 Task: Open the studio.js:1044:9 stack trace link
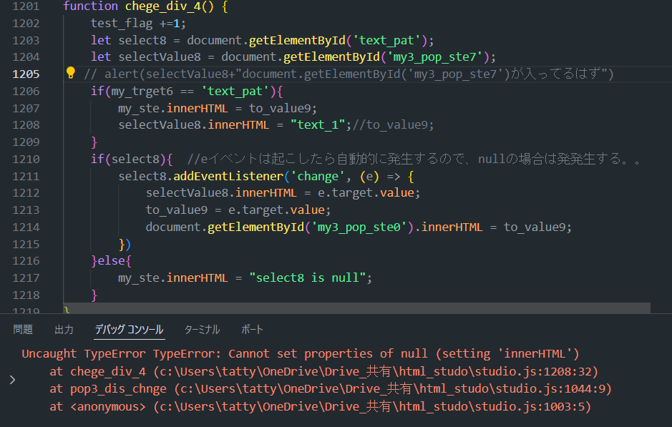tap(393, 389)
